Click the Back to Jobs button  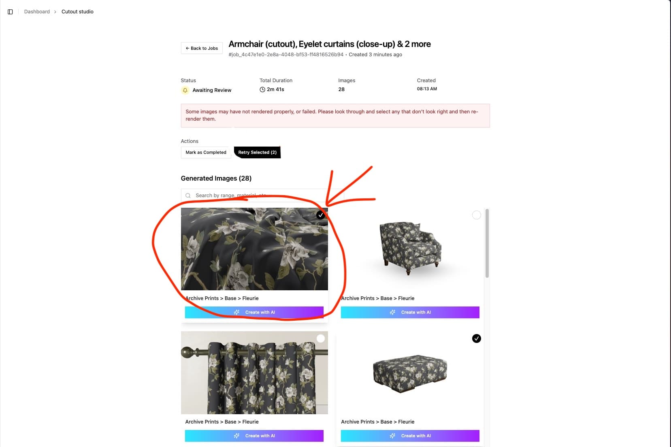click(201, 48)
